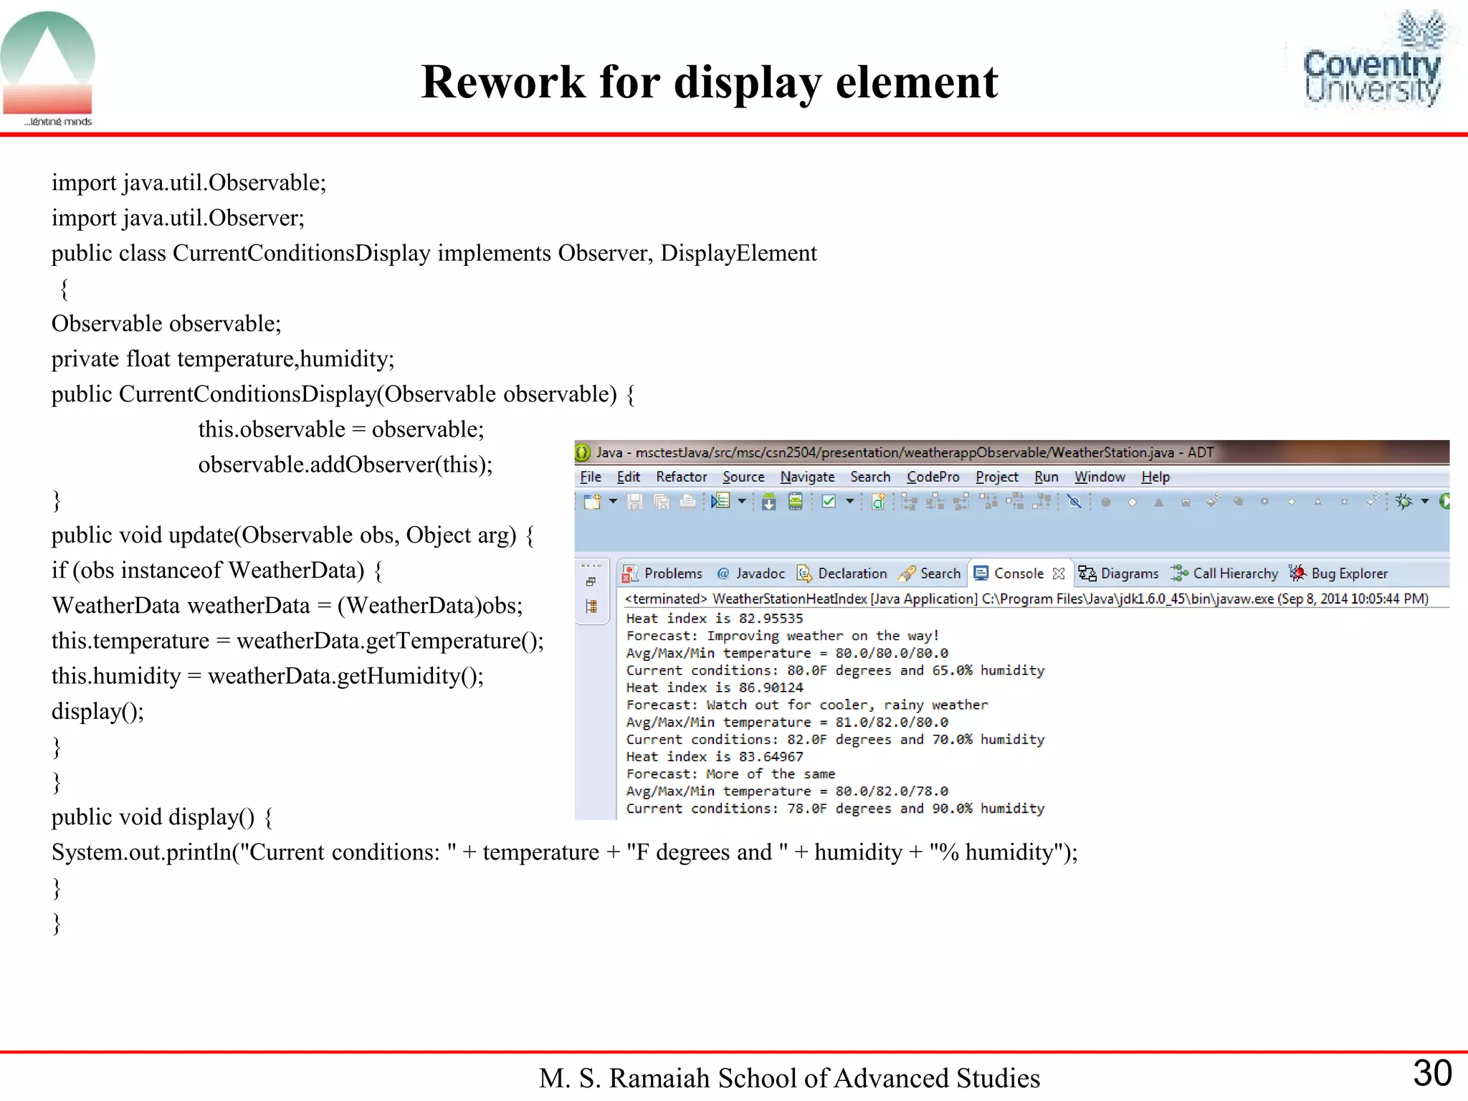Click the Diagrams tab icon

(1087, 573)
